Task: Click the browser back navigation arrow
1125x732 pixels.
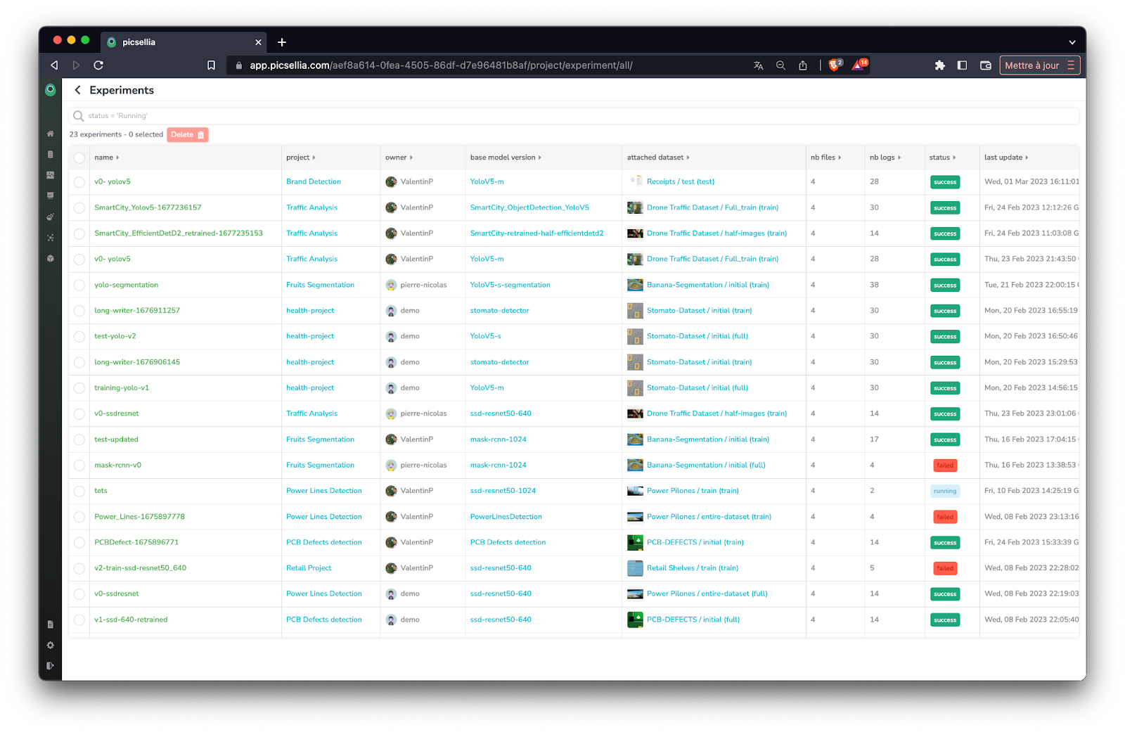Action: click(x=54, y=65)
